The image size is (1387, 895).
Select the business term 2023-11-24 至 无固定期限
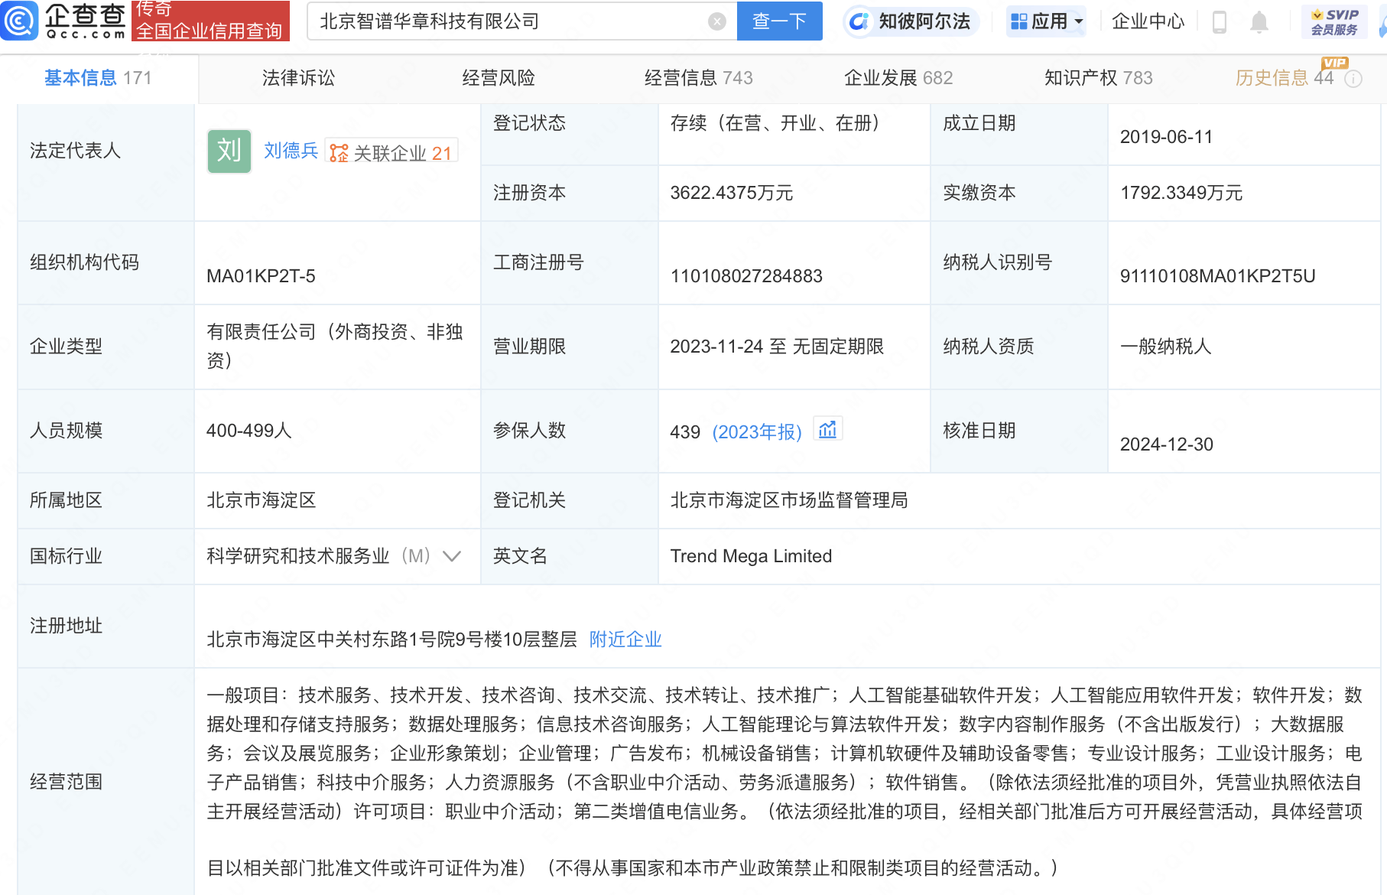pyautogui.click(x=777, y=347)
